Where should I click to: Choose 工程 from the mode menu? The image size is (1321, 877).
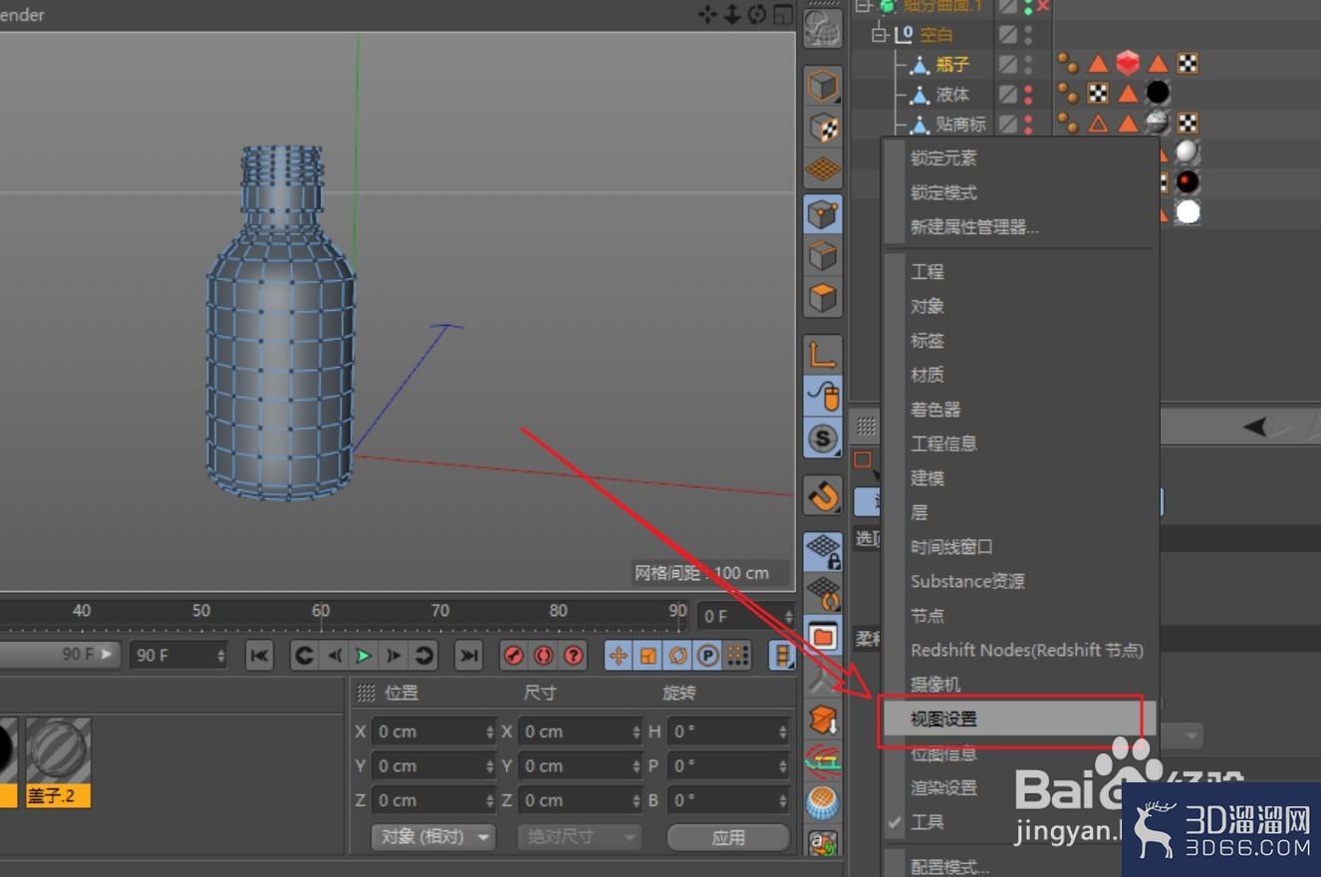(926, 271)
